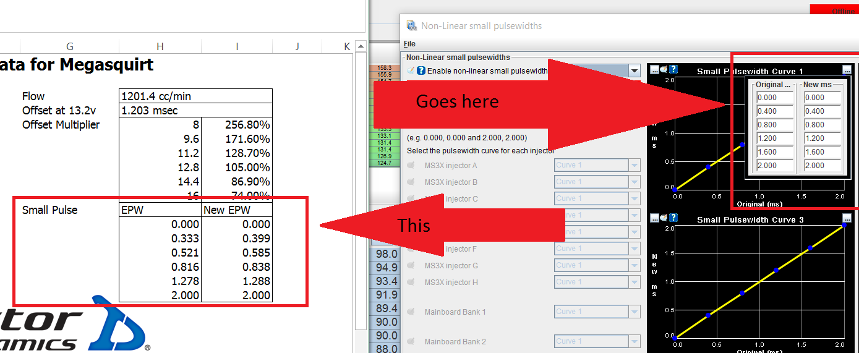Select the second Original ms field showing 0.400
Screen dimensions: 859x353
click(x=775, y=111)
